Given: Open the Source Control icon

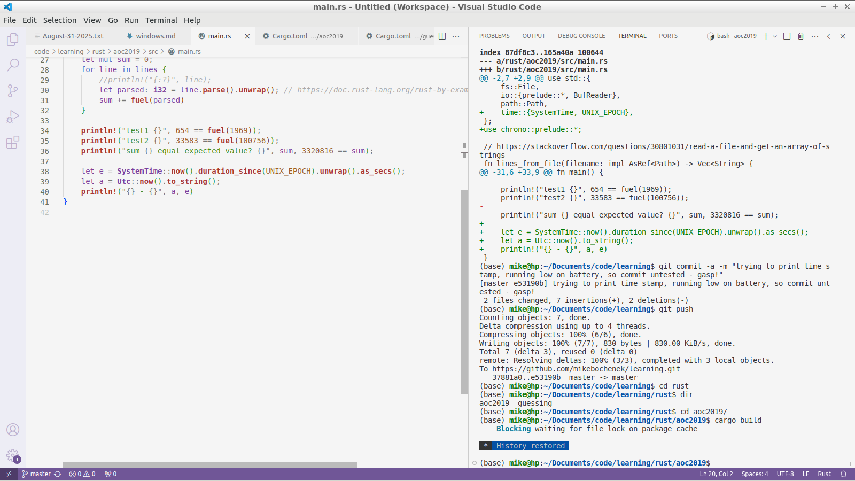Looking at the screenshot, I should (x=12, y=90).
